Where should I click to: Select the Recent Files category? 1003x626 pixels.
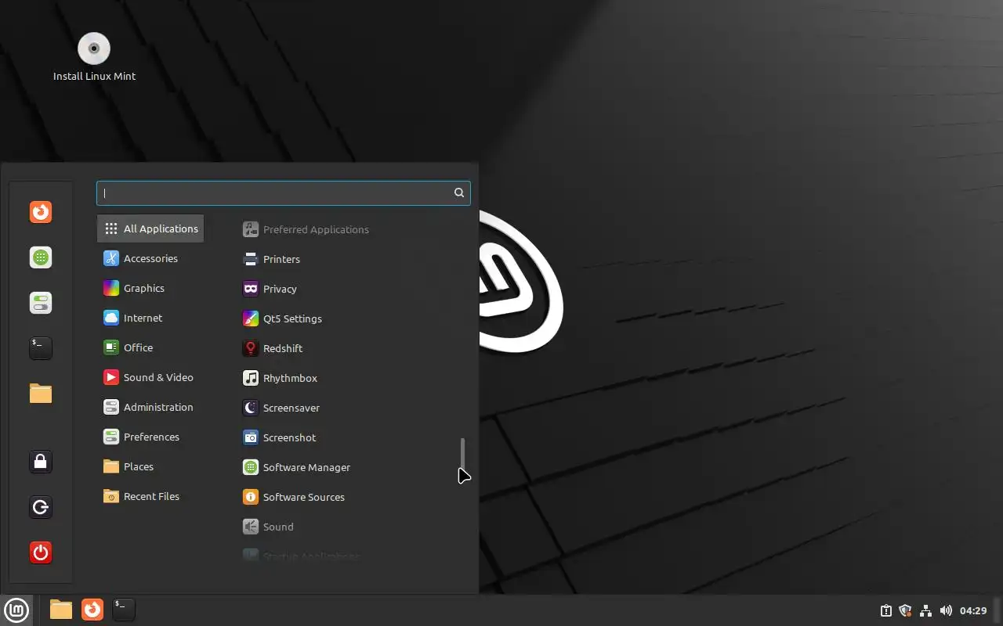tap(150, 496)
